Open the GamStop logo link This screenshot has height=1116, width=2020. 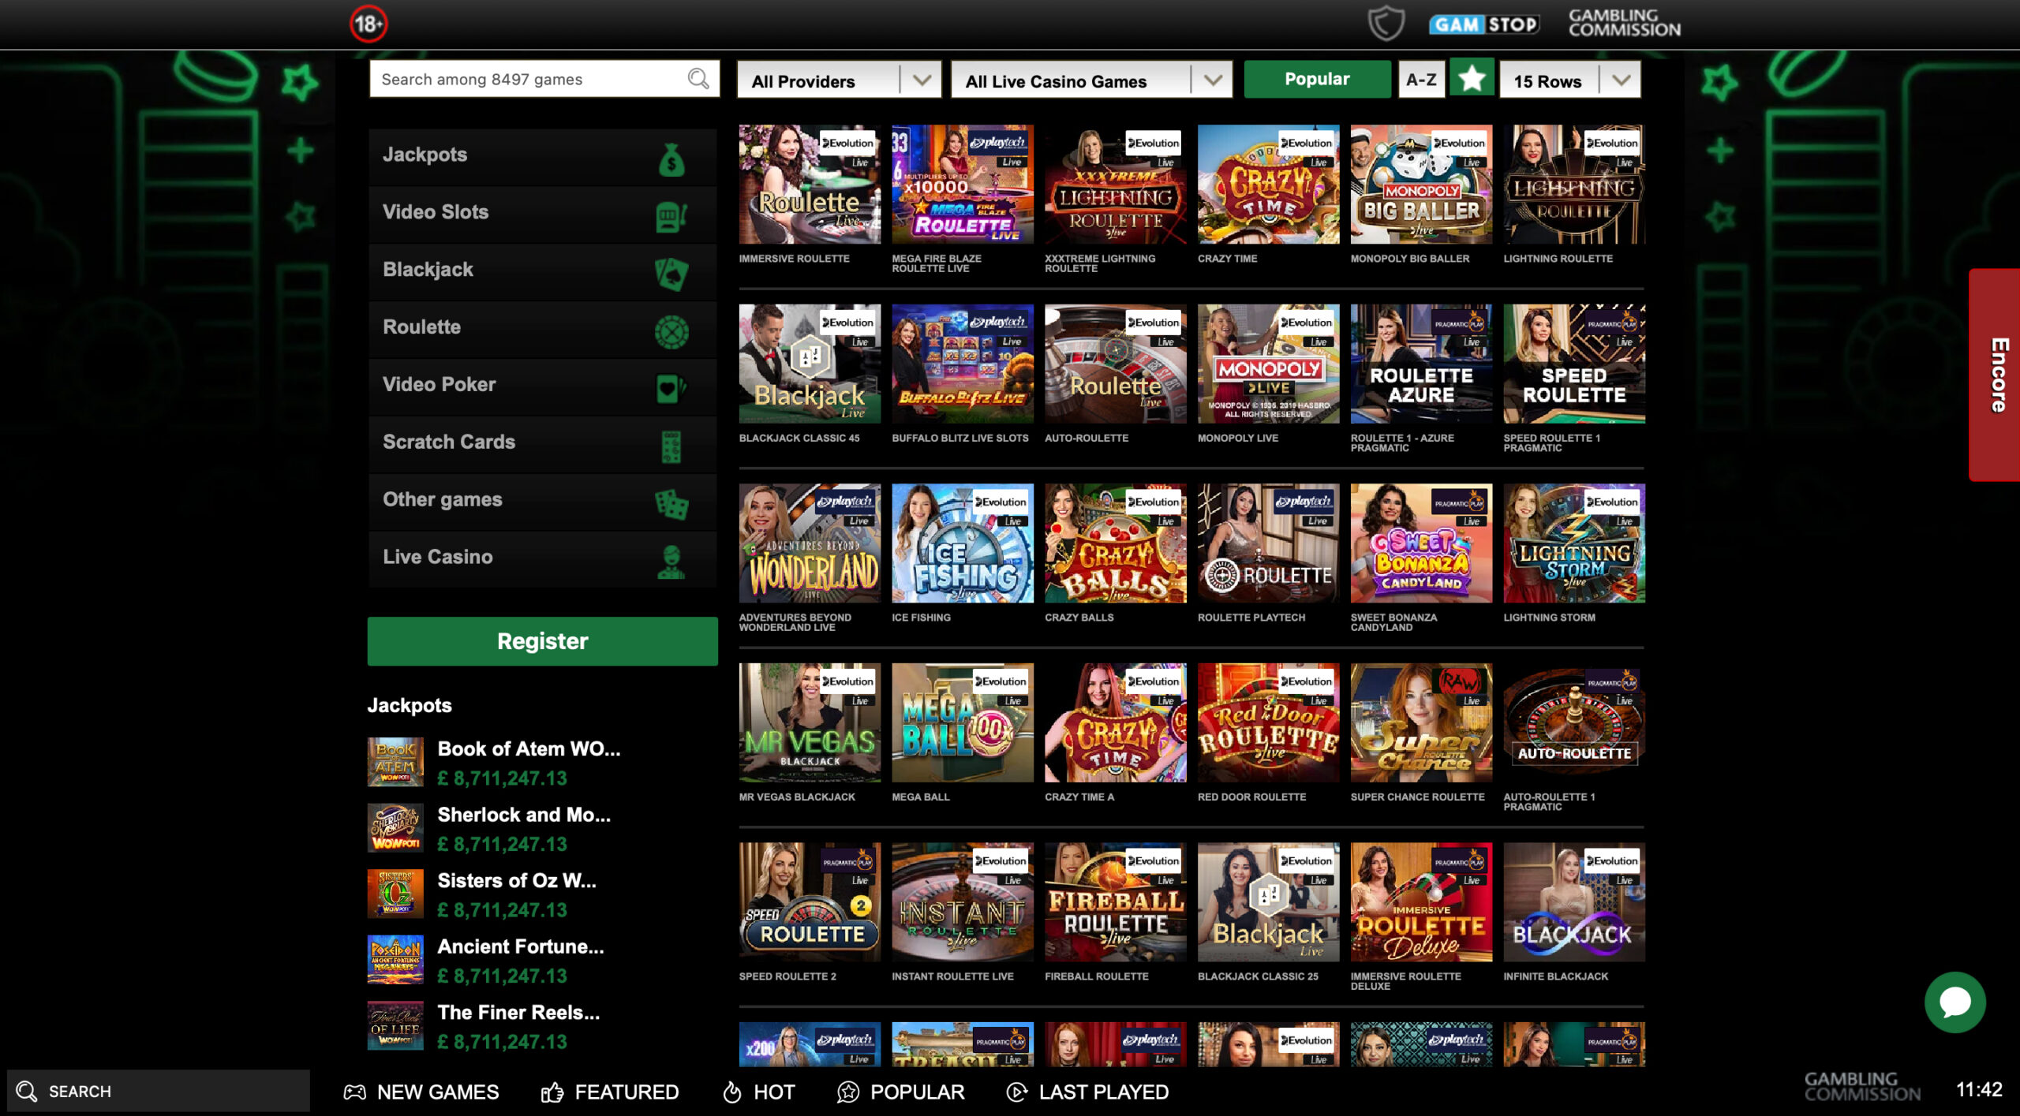click(1483, 24)
